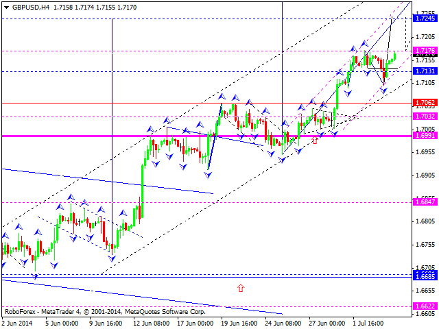Screen dimensions: 439x329
Task: Click the small orange arrow near 27 Jun candles
Action: click(x=314, y=141)
